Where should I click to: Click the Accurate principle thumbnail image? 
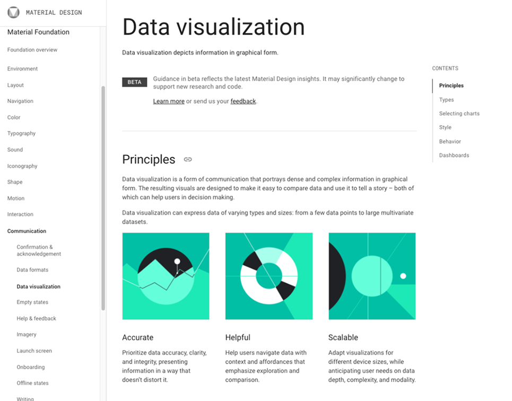point(166,275)
